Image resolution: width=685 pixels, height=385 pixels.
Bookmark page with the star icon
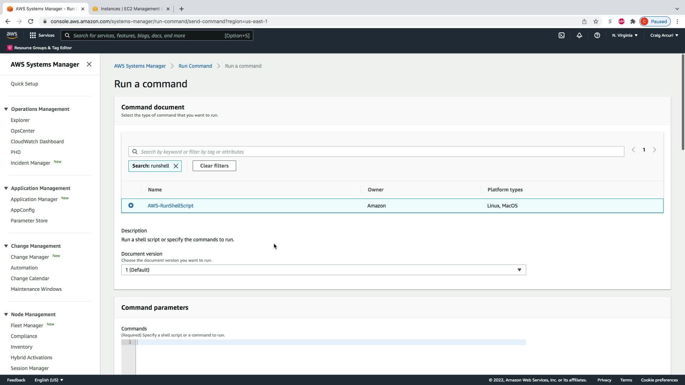point(595,21)
